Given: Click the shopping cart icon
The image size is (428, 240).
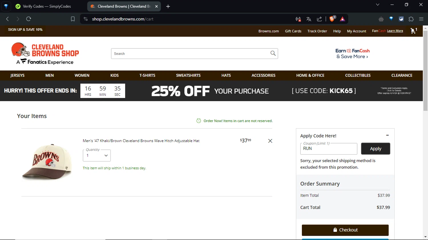Looking at the screenshot, I should 413,30.
